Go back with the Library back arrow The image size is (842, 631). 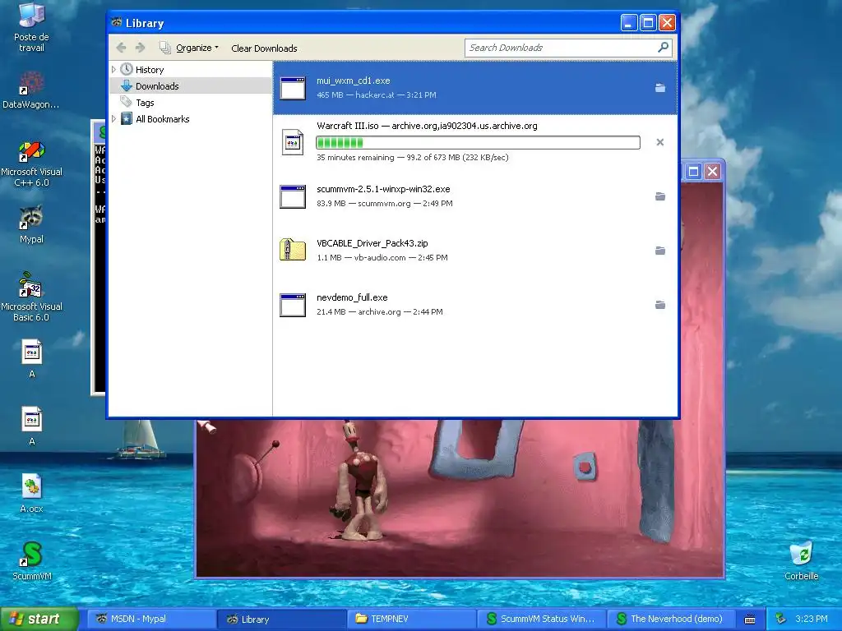(122, 48)
